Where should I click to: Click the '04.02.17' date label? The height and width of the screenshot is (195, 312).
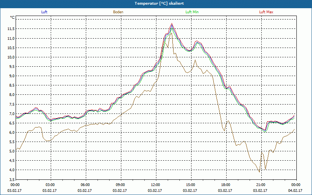[295, 190]
